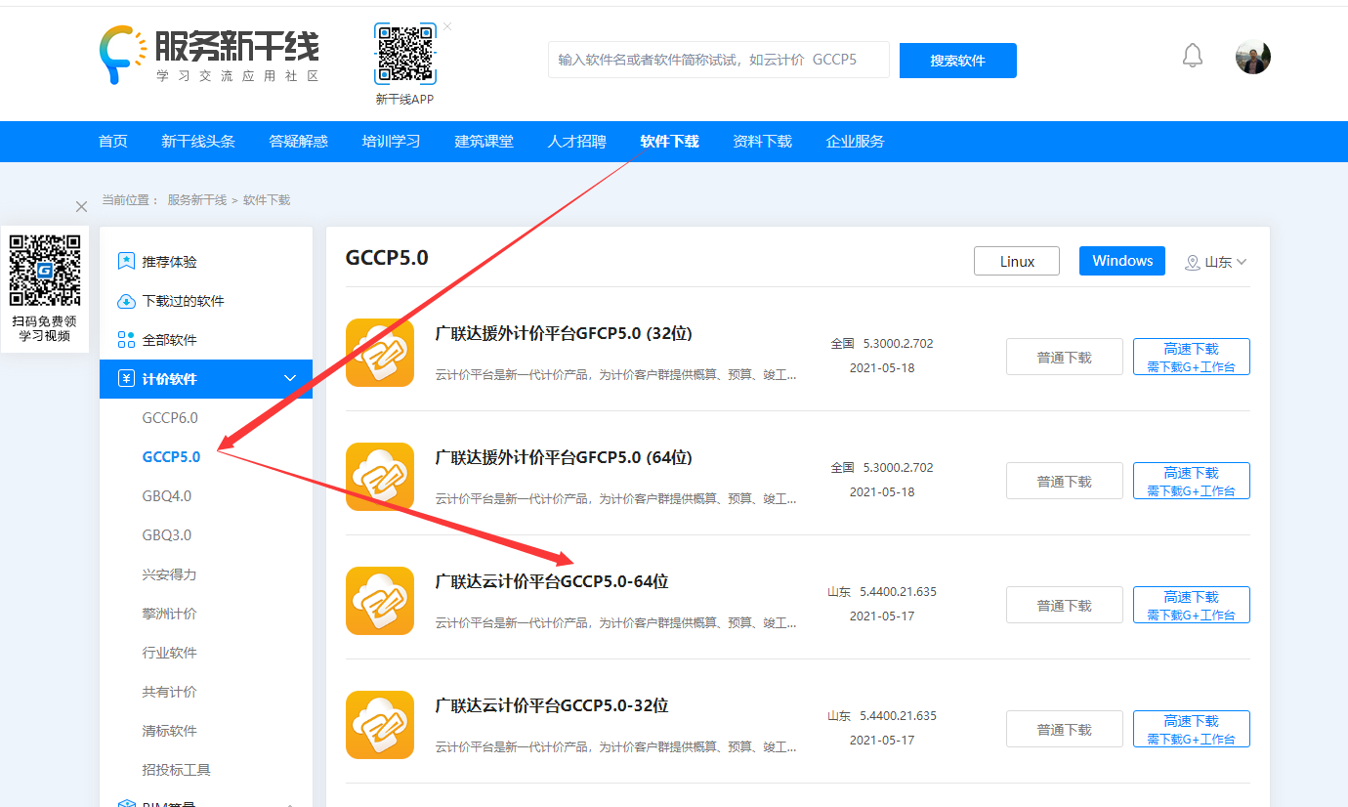Click the 计价软件 yen icon
The height and width of the screenshot is (807, 1348).
pos(126,379)
